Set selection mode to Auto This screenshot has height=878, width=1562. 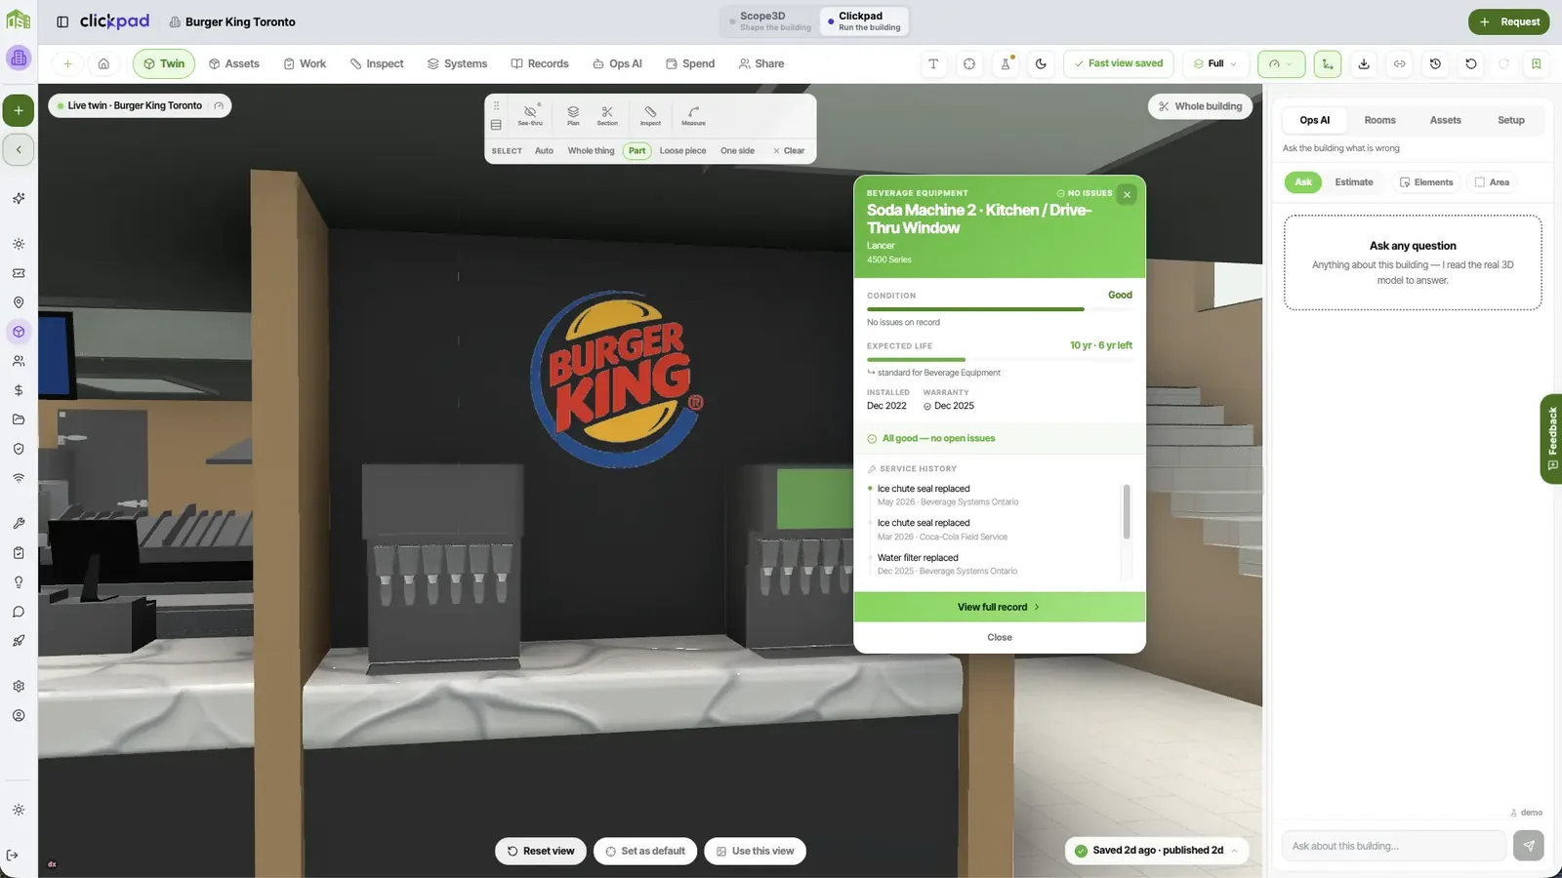544,151
